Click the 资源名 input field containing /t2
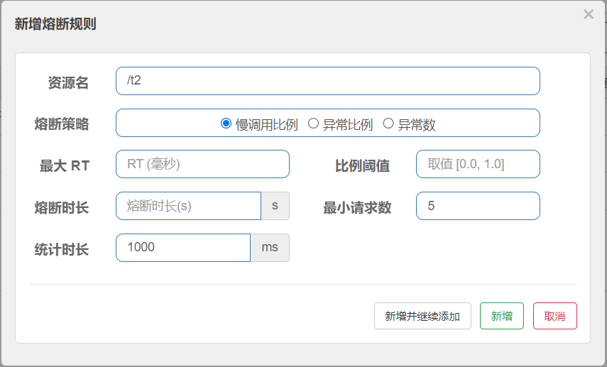The height and width of the screenshot is (367, 607). [x=327, y=81]
